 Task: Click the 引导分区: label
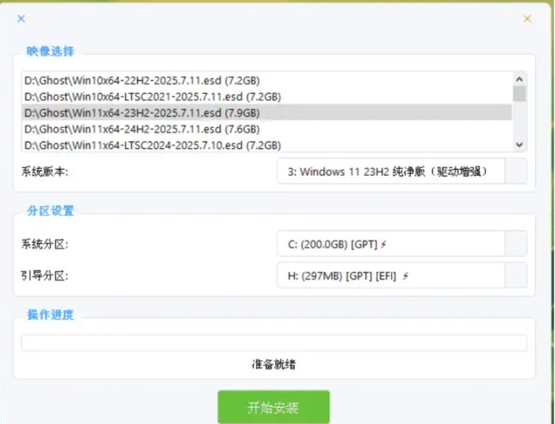click(x=45, y=276)
